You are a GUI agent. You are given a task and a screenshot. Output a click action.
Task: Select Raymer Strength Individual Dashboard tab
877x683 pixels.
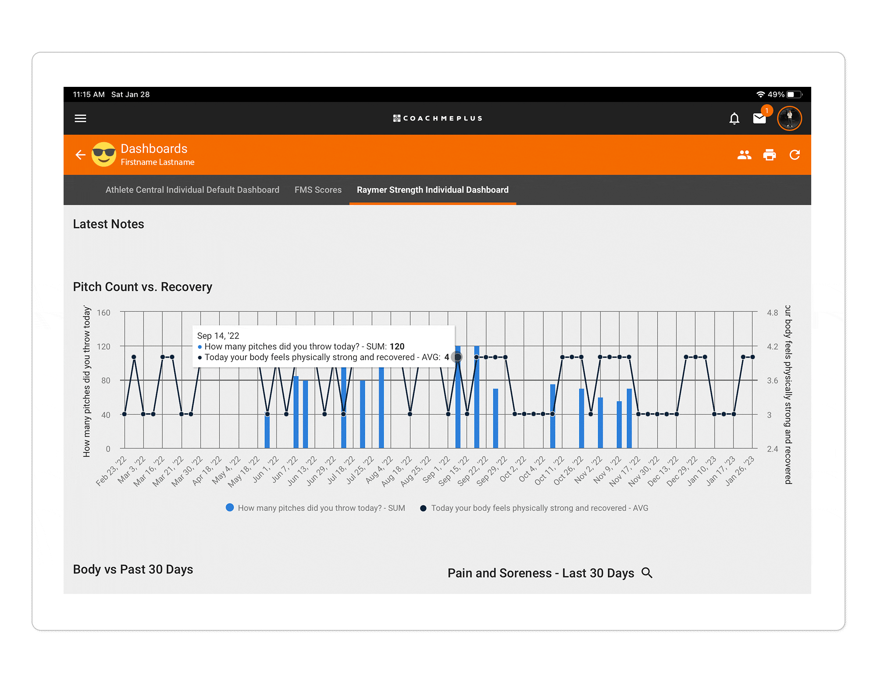click(x=432, y=190)
